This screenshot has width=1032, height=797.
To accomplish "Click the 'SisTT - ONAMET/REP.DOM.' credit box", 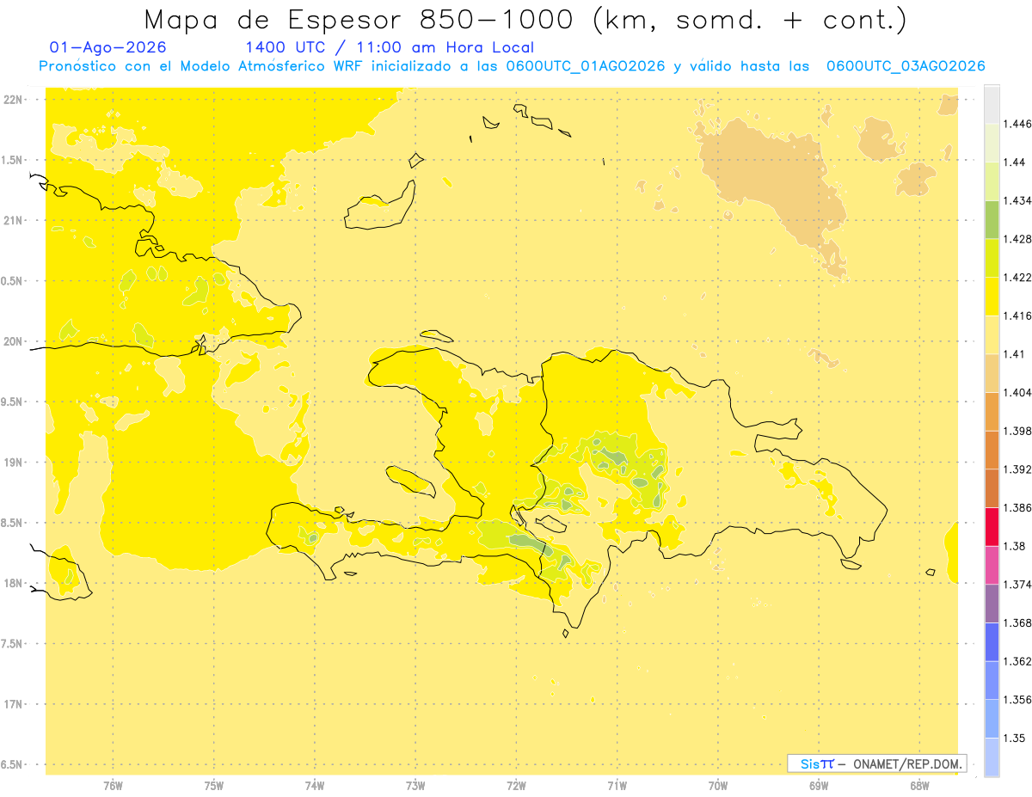I will coord(877,763).
